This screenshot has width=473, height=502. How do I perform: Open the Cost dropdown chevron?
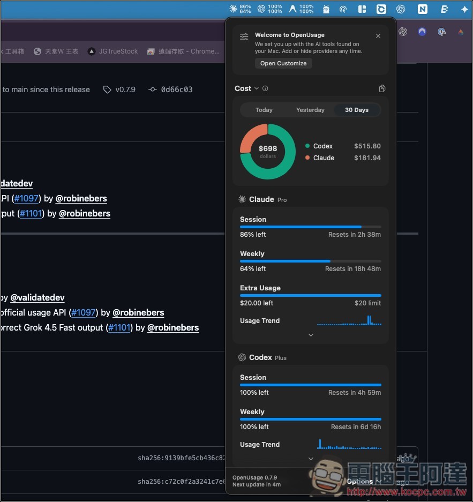[257, 88]
